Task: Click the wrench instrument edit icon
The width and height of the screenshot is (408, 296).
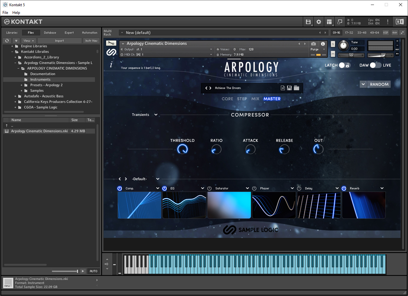Action: tap(111, 43)
